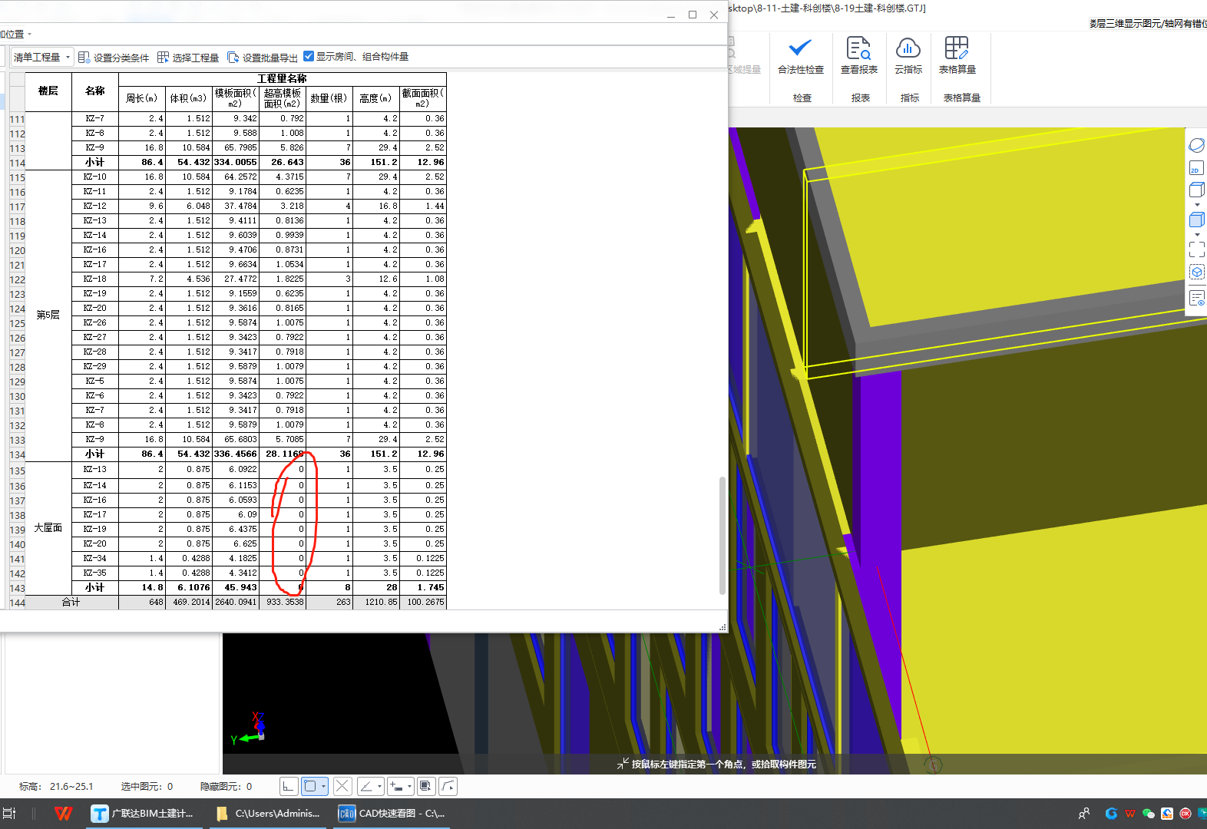The width and height of the screenshot is (1207, 829).
Task: Click 标高: 21.6~25.1 status text
Action: click(x=56, y=787)
